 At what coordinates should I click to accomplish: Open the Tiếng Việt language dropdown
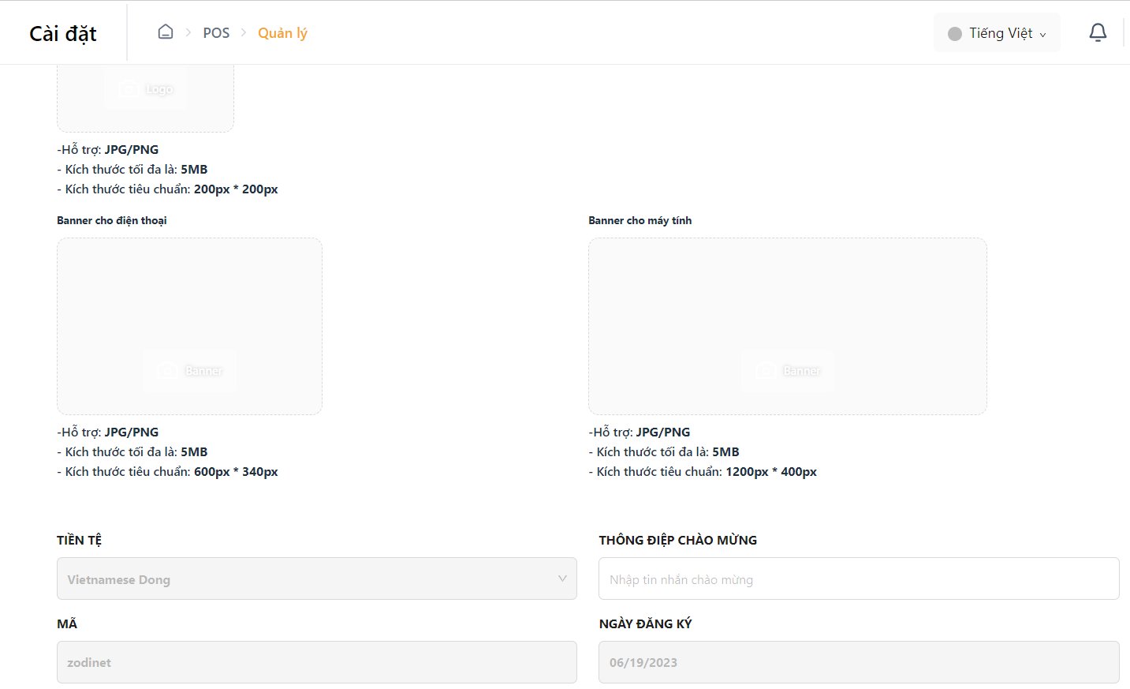997,33
